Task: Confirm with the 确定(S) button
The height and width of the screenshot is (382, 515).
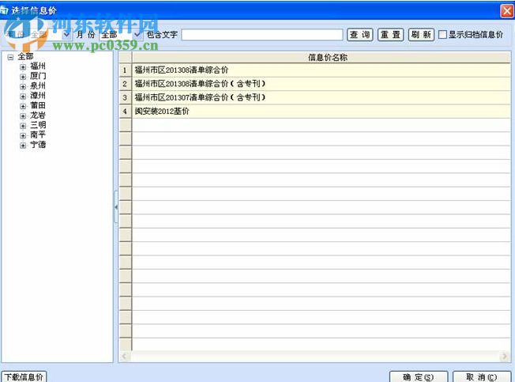Action: tap(419, 376)
